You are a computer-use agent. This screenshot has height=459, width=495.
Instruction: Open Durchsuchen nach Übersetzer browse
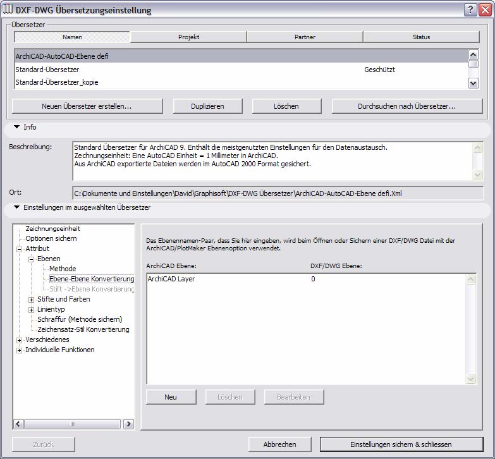click(x=407, y=106)
